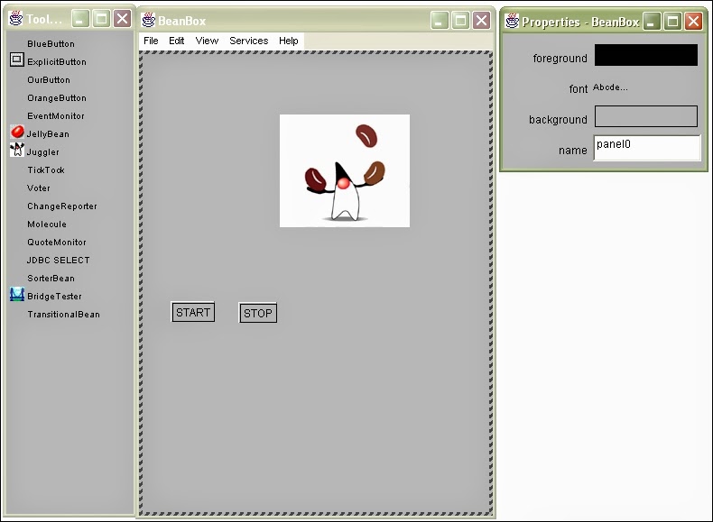Close the ToolBox window
Image resolution: width=713 pixels, height=522 pixels.
(x=123, y=19)
